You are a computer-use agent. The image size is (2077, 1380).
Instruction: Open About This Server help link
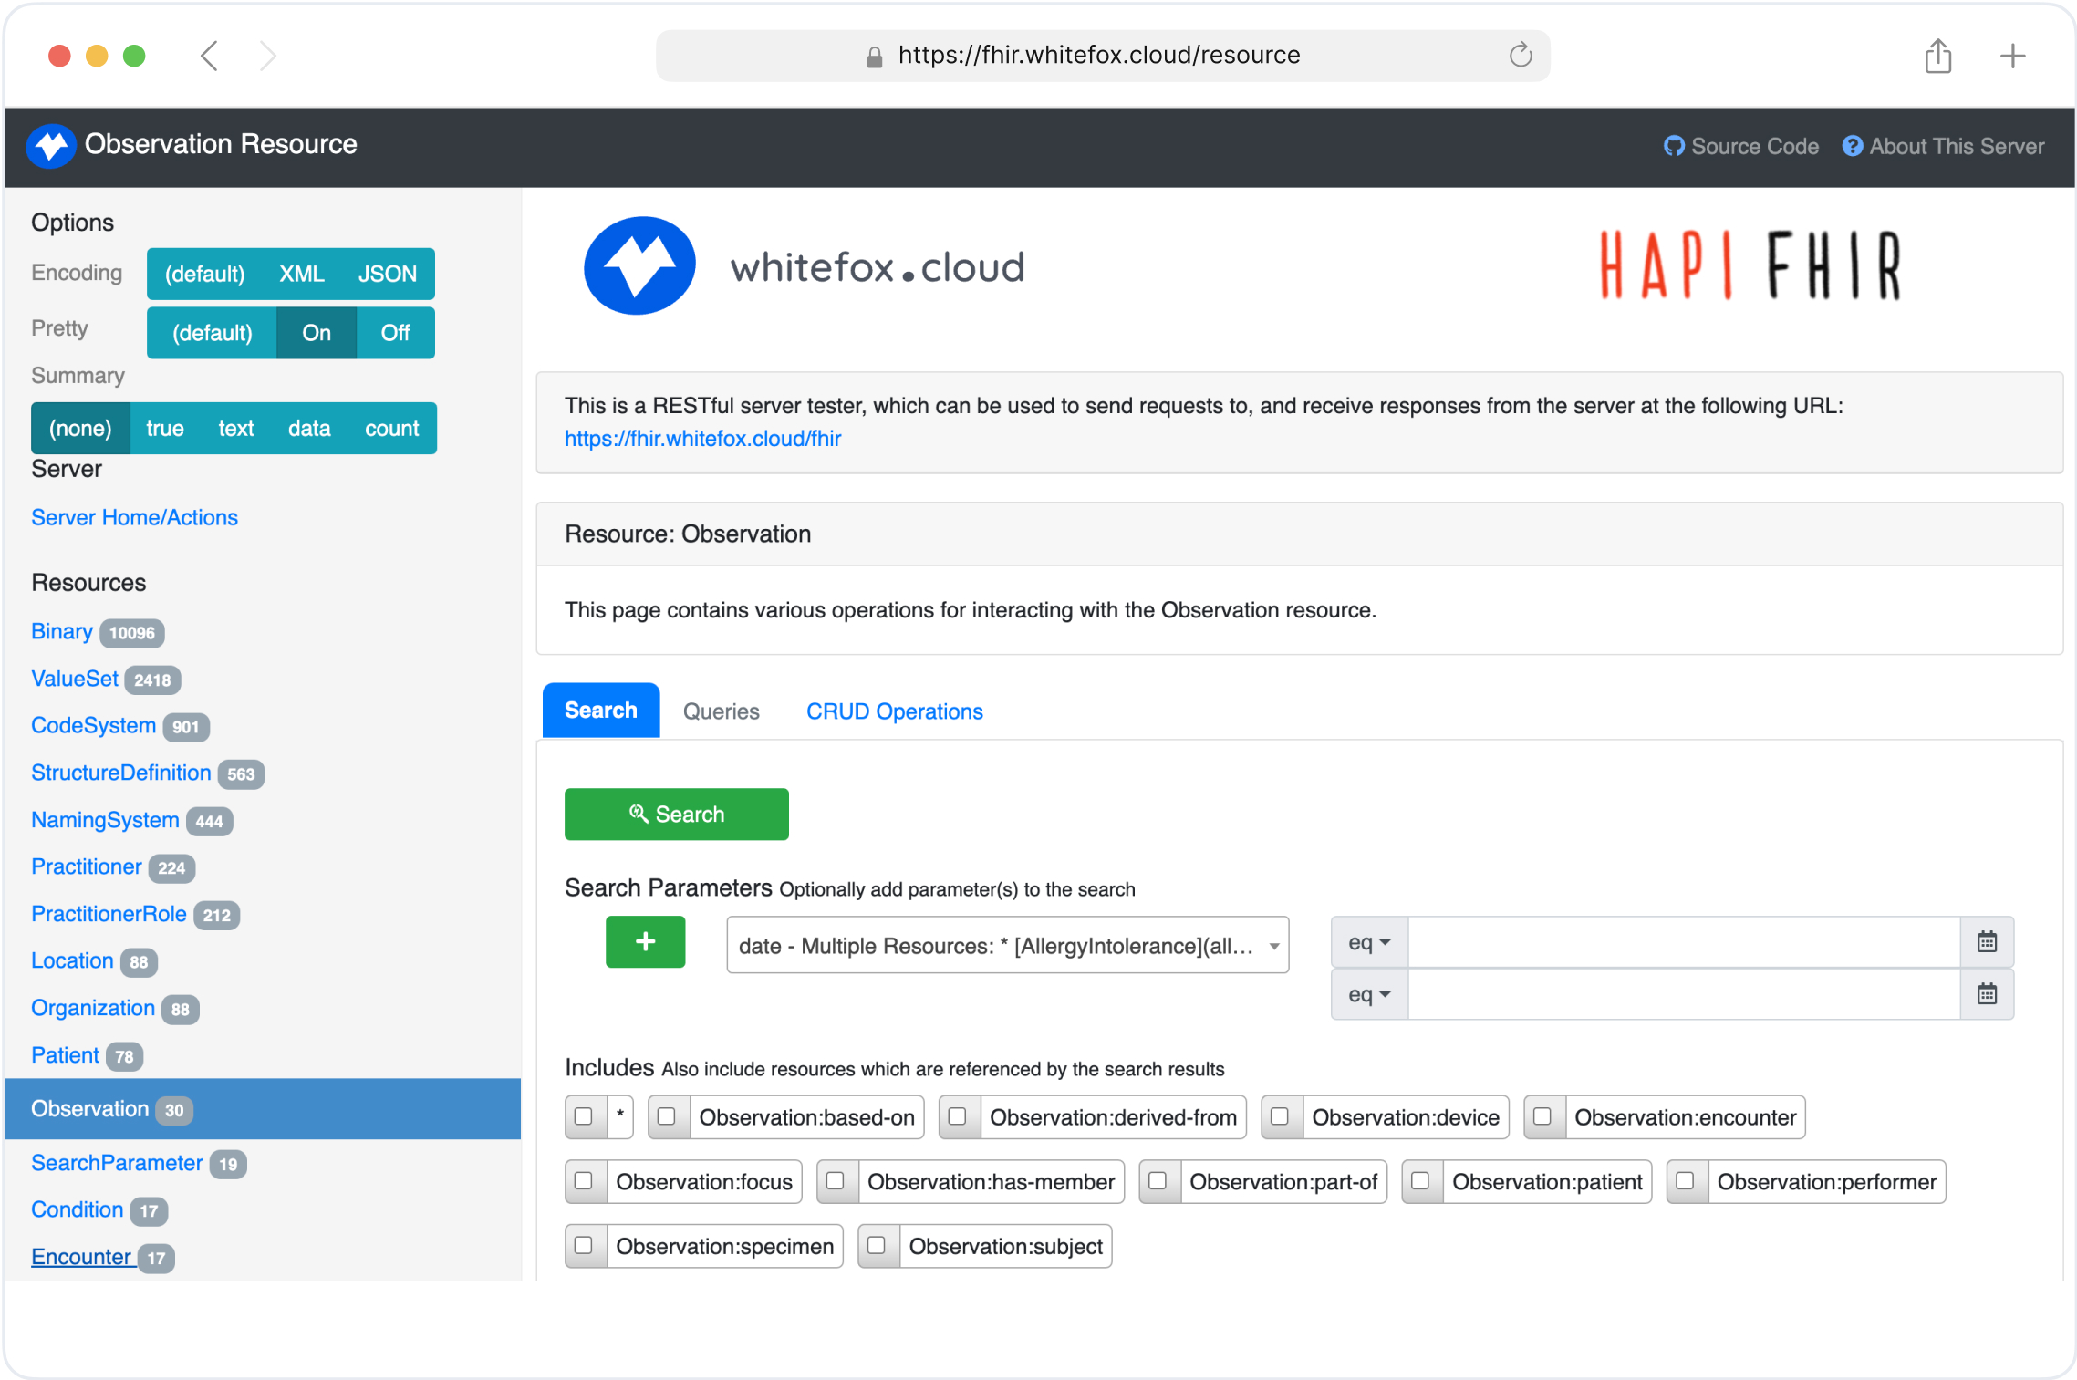point(1943,146)
